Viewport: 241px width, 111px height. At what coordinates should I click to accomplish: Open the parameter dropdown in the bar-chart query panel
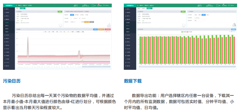(x=199, y=20)
